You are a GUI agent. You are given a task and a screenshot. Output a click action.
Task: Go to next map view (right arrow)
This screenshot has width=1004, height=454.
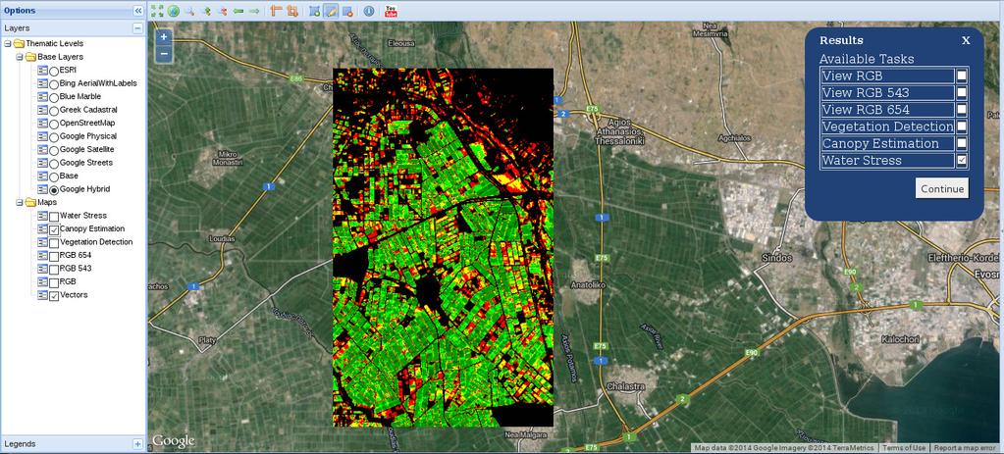pyautogui.click(x=254, y=11)
